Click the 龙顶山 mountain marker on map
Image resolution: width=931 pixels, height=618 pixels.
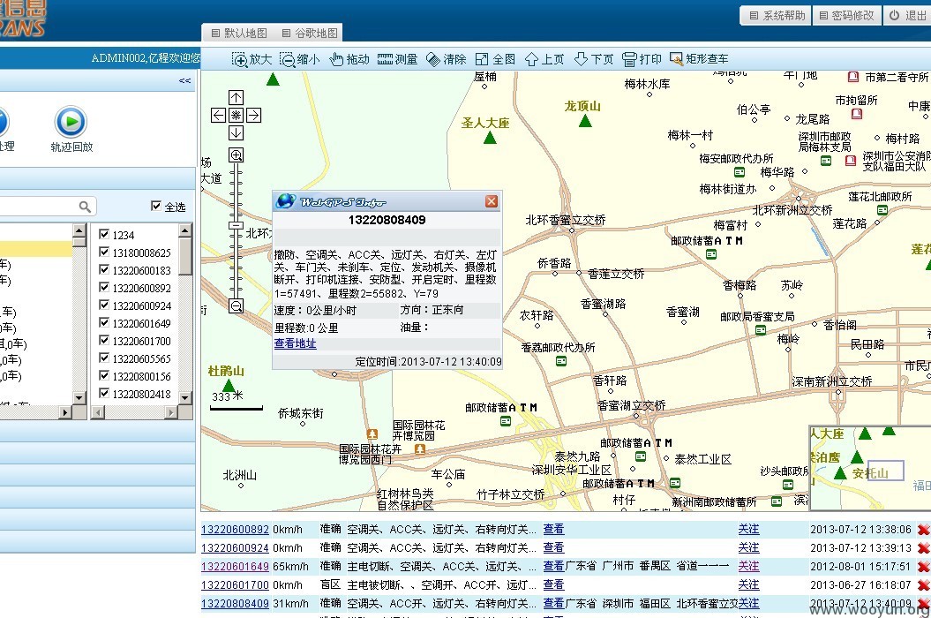[585, 121]
